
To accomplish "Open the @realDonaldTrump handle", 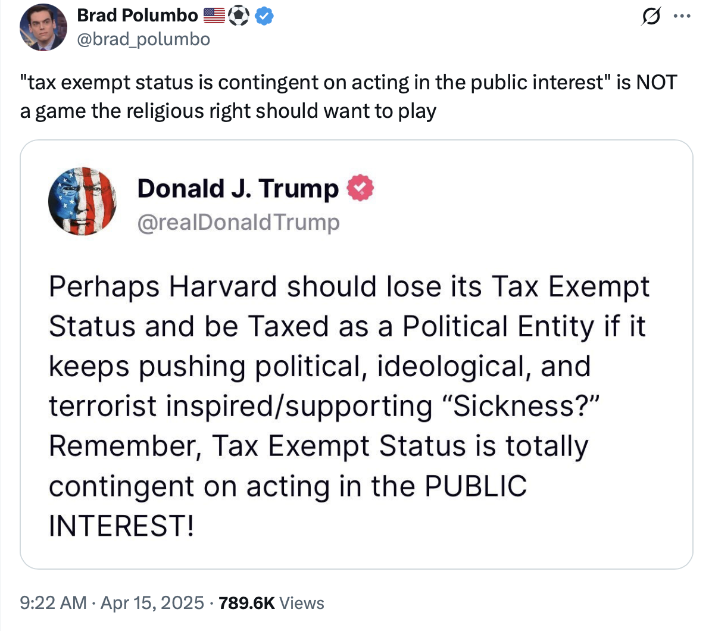I will (x=238, y=223).
